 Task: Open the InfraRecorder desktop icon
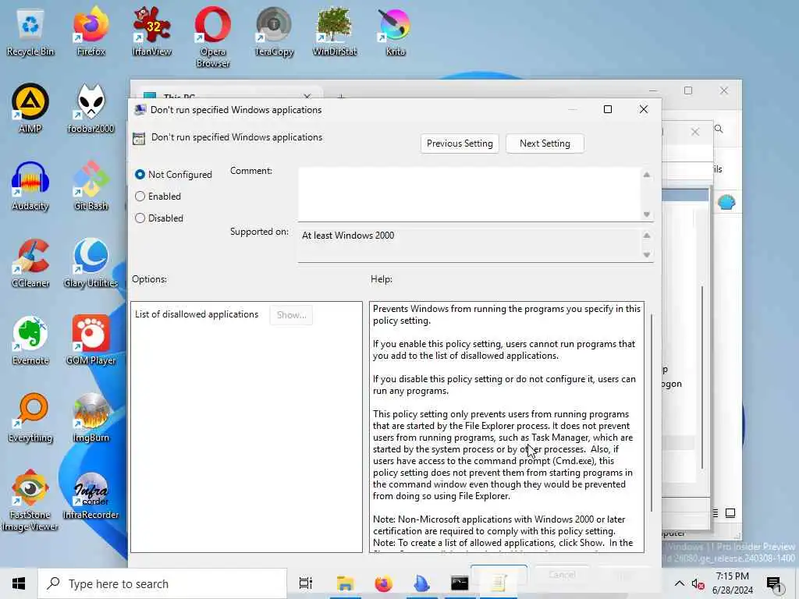(91, 496)
